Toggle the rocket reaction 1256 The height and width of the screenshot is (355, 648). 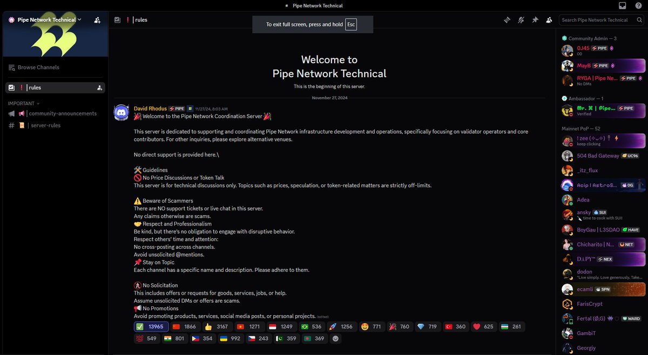click(x=341, y=327)
